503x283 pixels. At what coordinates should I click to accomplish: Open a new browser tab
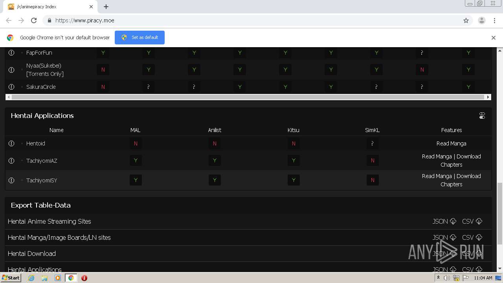(106, 7)
